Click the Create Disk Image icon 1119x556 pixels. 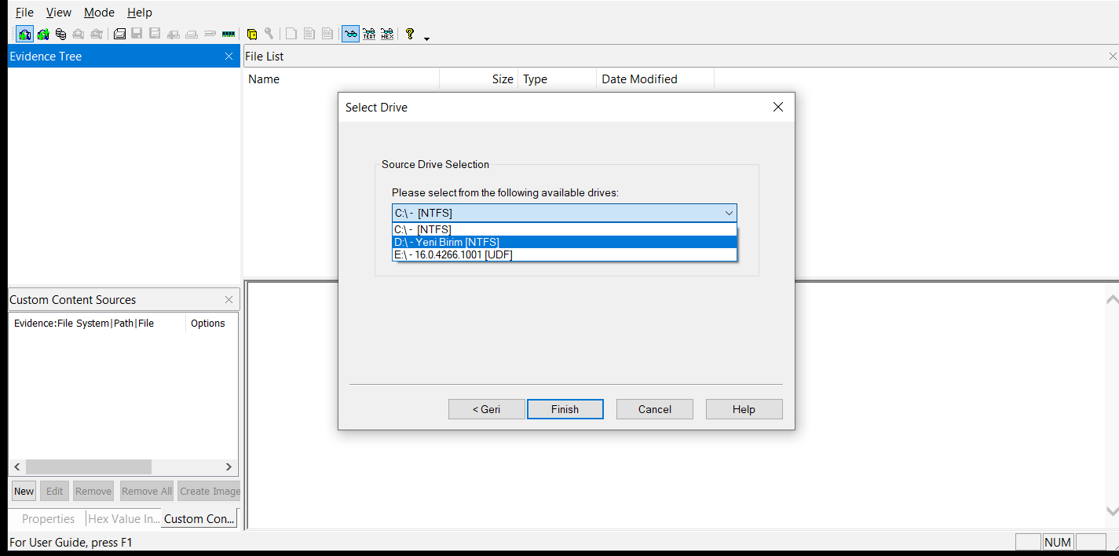tap(119, 34)
